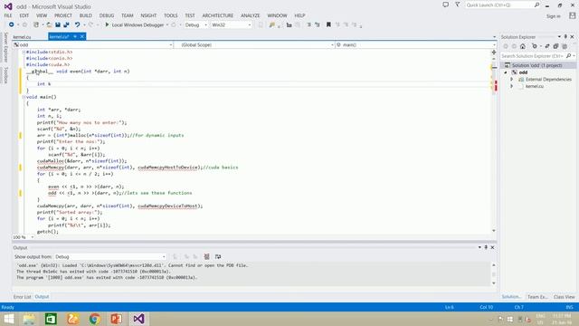Viewport: 579px width, 326px height.
Task: Switch to the first kernel.cu tab
Action: click(22, 37)
